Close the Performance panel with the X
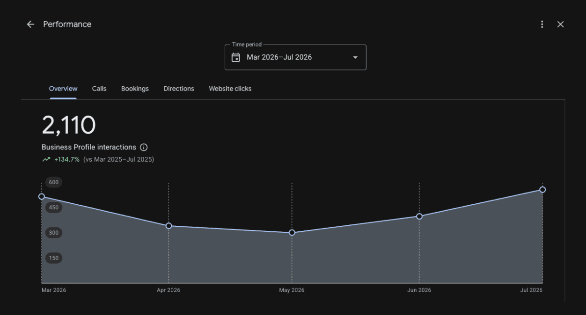Image resolution: width=586 pixels, height=315 pixels. point(560,24)
